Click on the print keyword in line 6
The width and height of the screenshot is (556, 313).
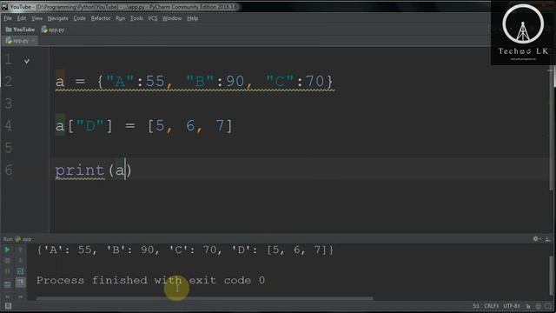pos(80,170)
